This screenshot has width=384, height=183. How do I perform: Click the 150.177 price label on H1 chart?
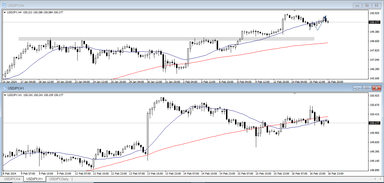click(374, 123)
